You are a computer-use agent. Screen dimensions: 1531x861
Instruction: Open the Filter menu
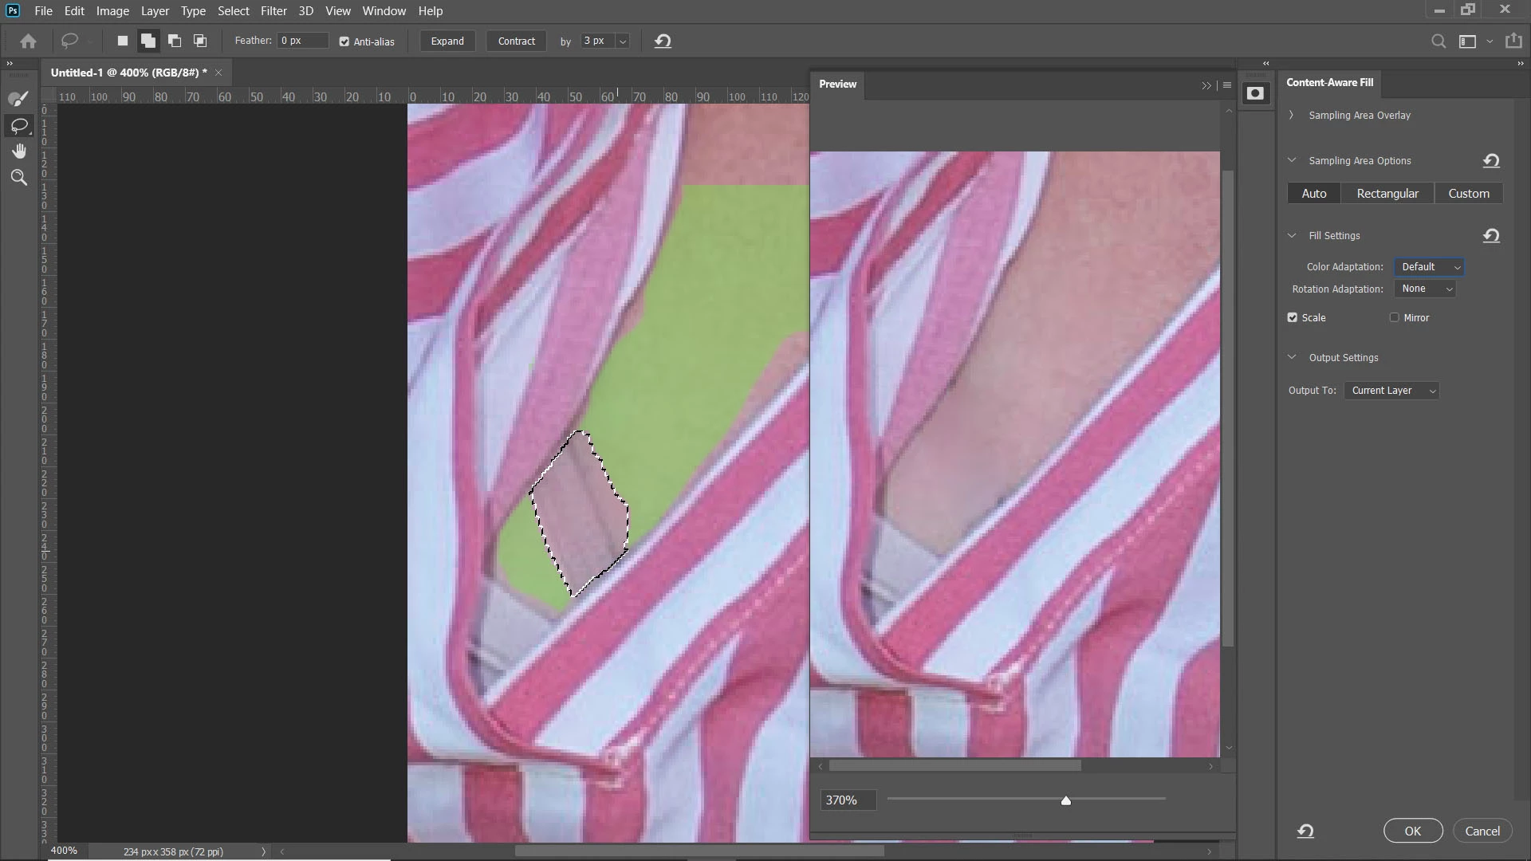(x=274, y=11)
